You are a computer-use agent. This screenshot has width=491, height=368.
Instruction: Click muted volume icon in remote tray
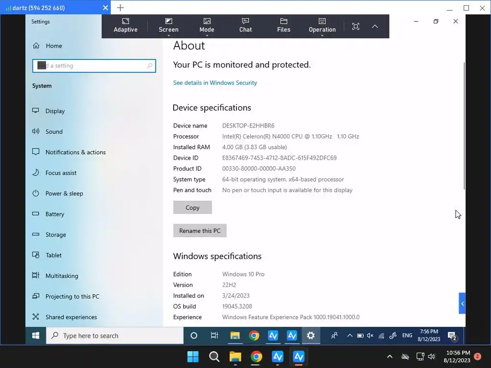tap(370, 335)
